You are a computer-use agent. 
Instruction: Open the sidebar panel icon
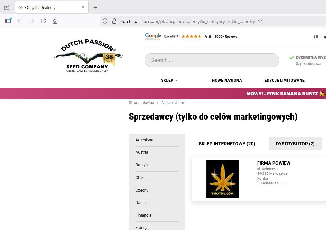click(x=8, y=21)
